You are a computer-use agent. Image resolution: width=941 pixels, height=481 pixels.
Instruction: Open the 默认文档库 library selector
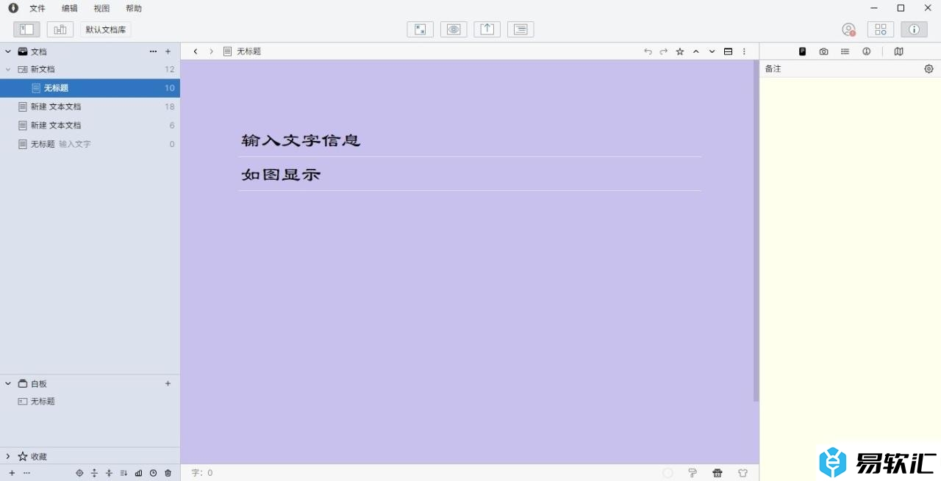106,29
